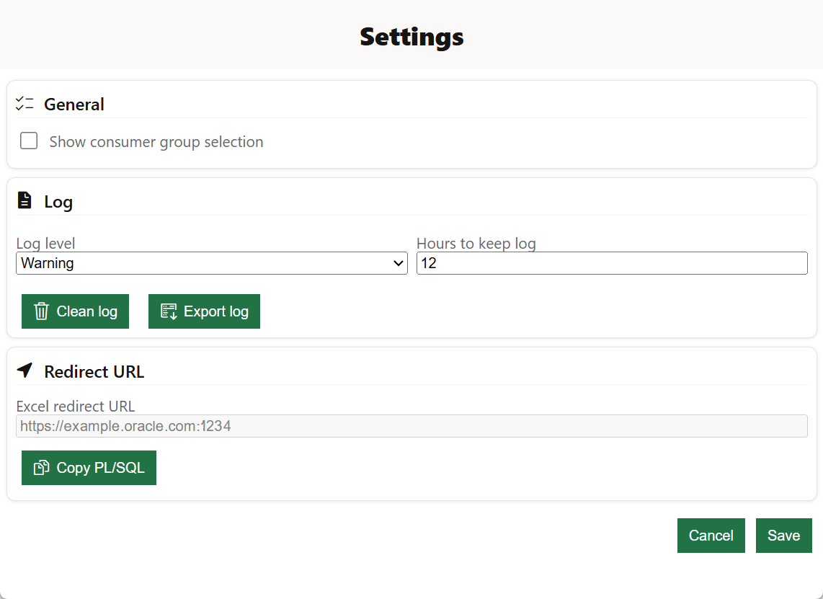Click the Excel redirect URL field
Viewport: 823px width, 599px height.
[x=411, y=426]
